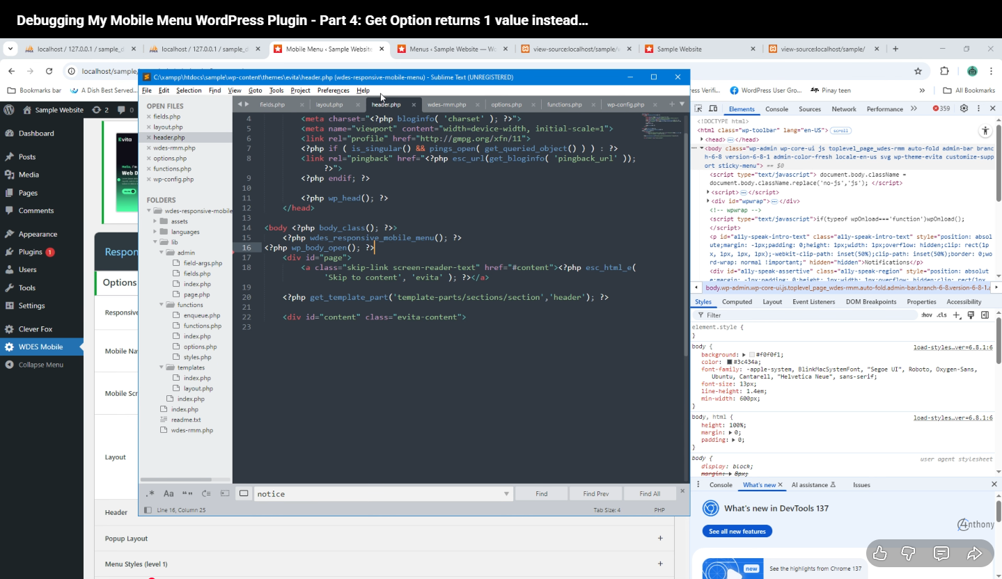Image resolution: width=1002 pixels, height=579 pixels.
Task: Expand the assets folder in sidebar
Action: point(155,221)
